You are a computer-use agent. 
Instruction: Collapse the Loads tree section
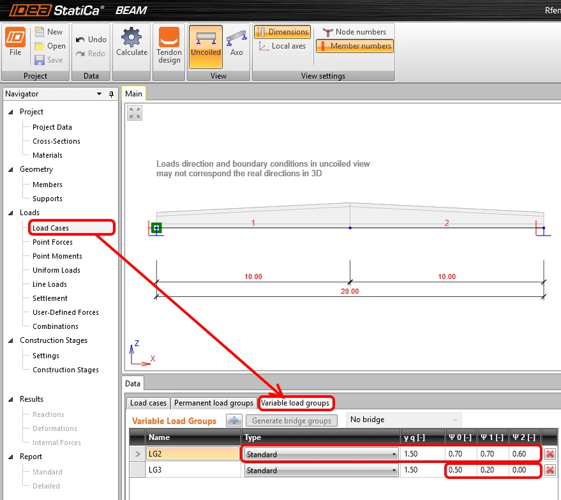(x=11, y=213)
